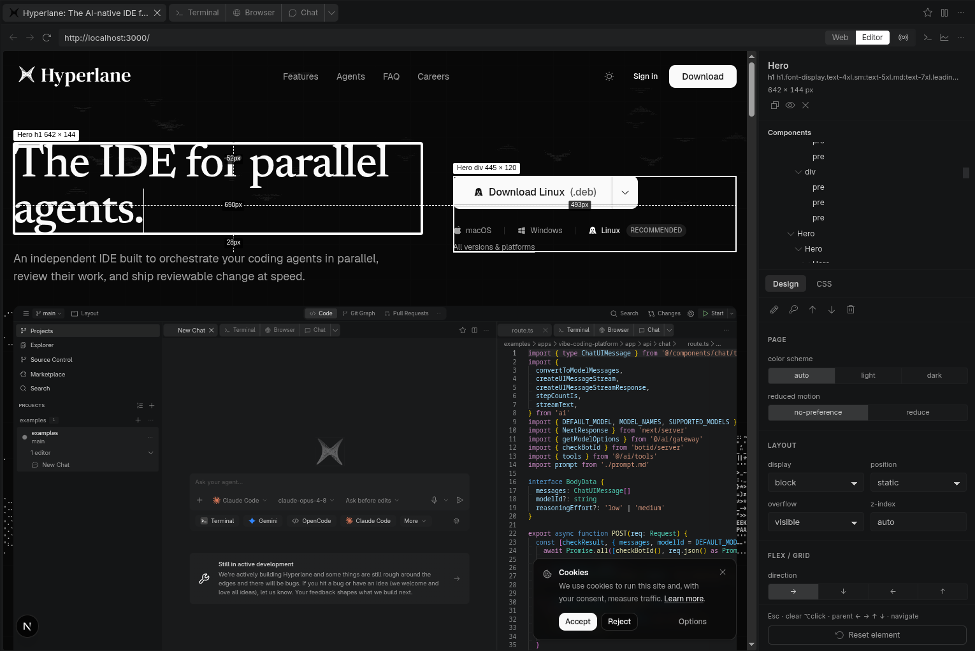Open the display dropdown showing block
Image resolution: width=975 pixels, height=651 pixels.
[816, 482]
